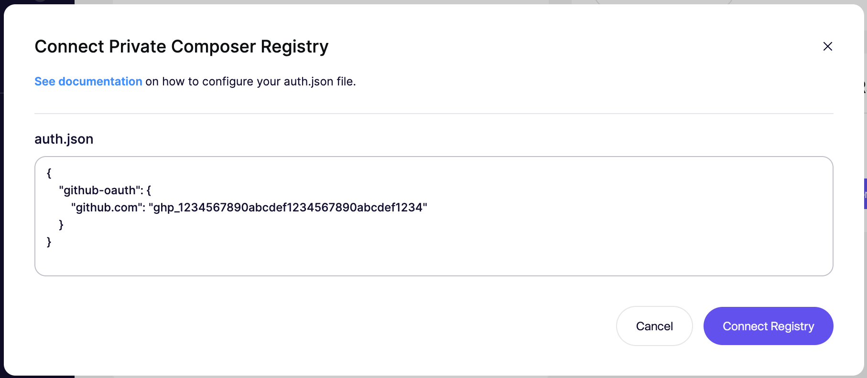Click the dark backdrop left of the dialog
The height and width of the screenshot is (378, 867).
(1, 191)
